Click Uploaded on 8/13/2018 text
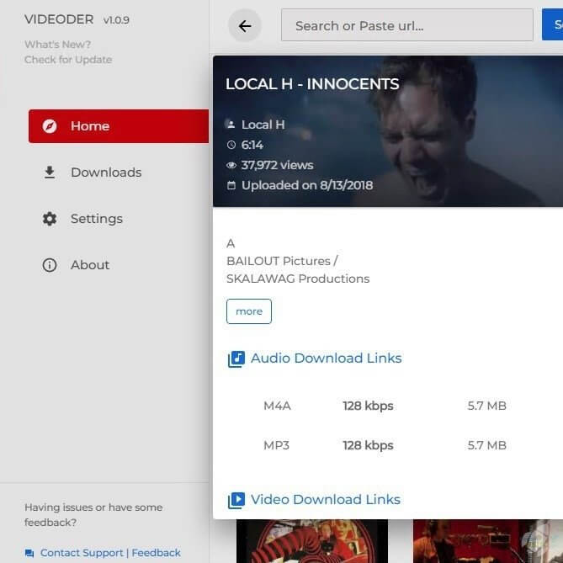 pyautogui.click(x=307, y=185)
